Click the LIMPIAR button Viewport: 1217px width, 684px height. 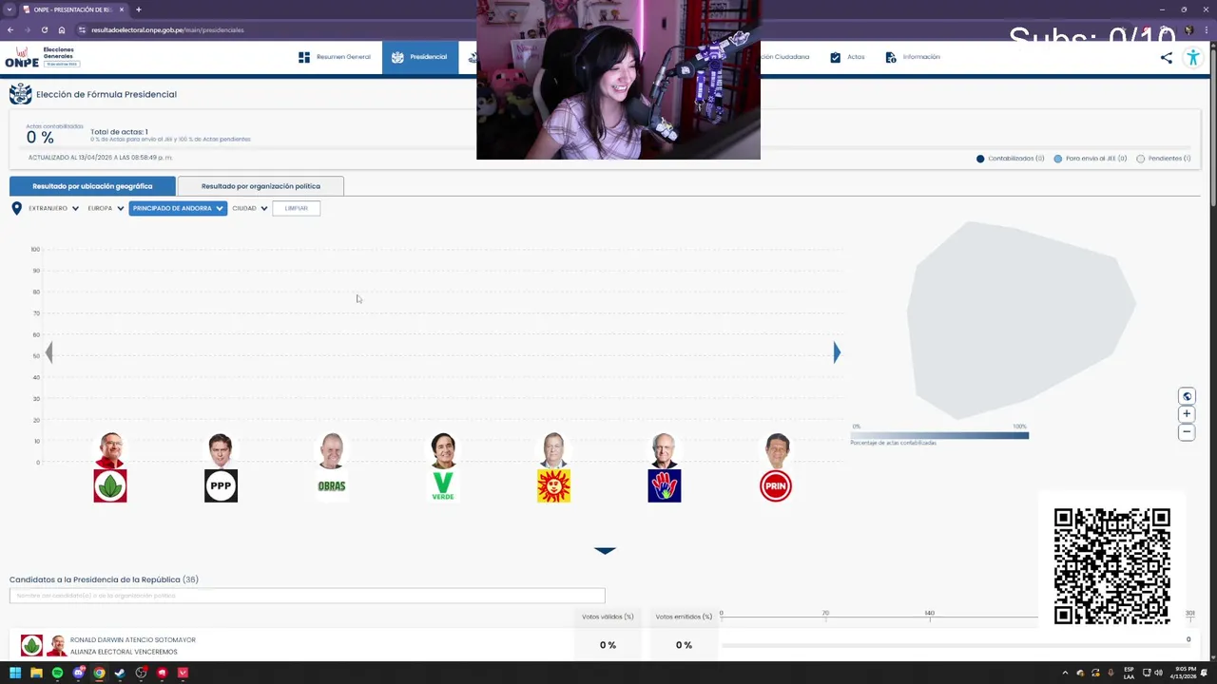297,208
